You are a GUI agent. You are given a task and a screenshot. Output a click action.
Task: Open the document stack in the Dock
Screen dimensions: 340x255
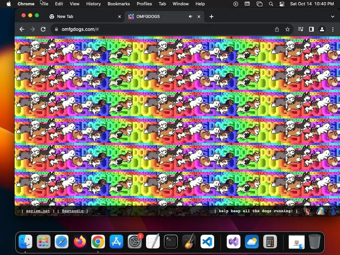point(297,242)
